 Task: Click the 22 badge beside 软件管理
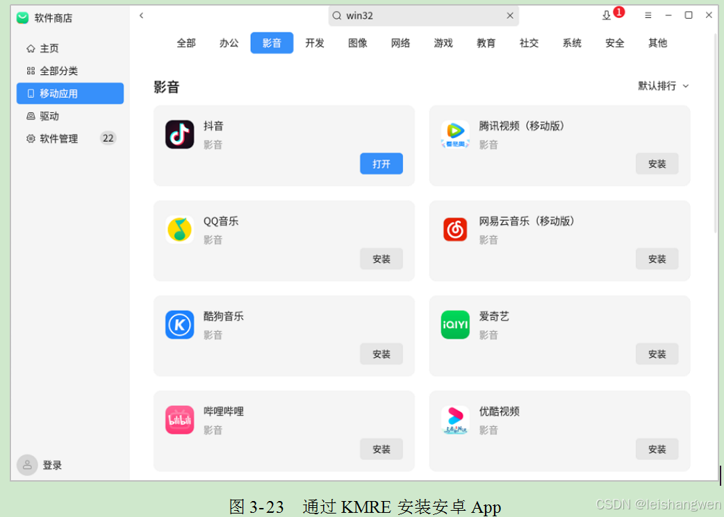tap(108, 138)
